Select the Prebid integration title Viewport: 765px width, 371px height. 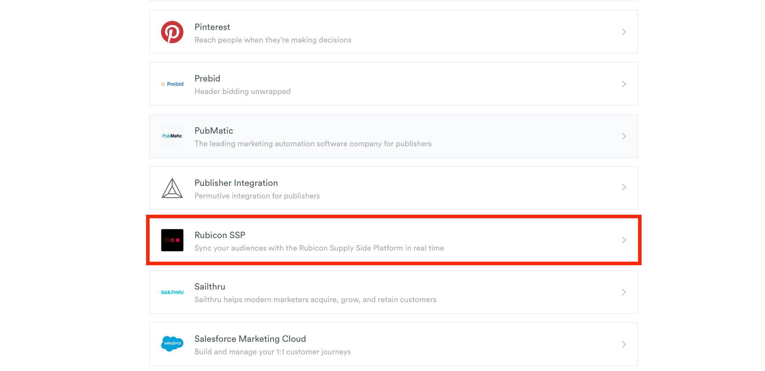[x=207, y=78]
